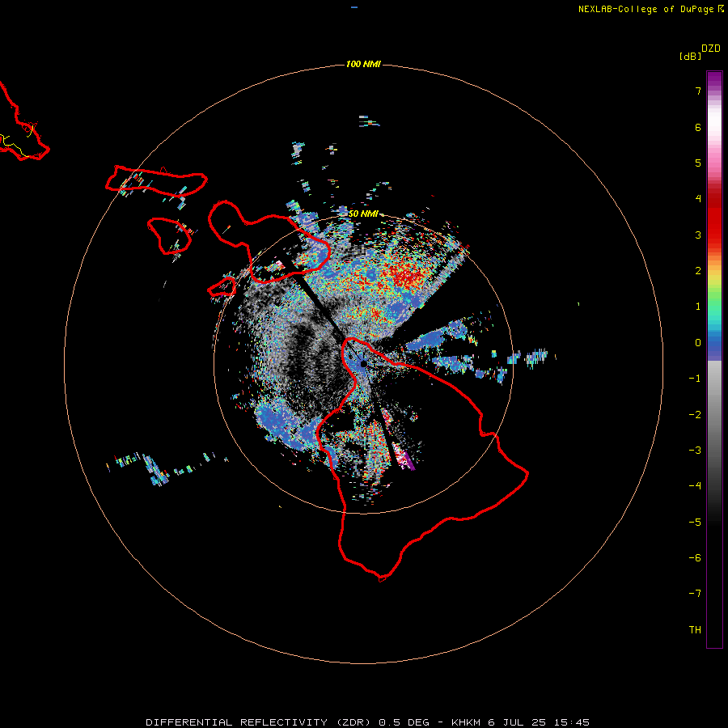728x728 pixels.
Task: Click the DZD color scale title
Action: pyautogui.click(x=711, y=49)
